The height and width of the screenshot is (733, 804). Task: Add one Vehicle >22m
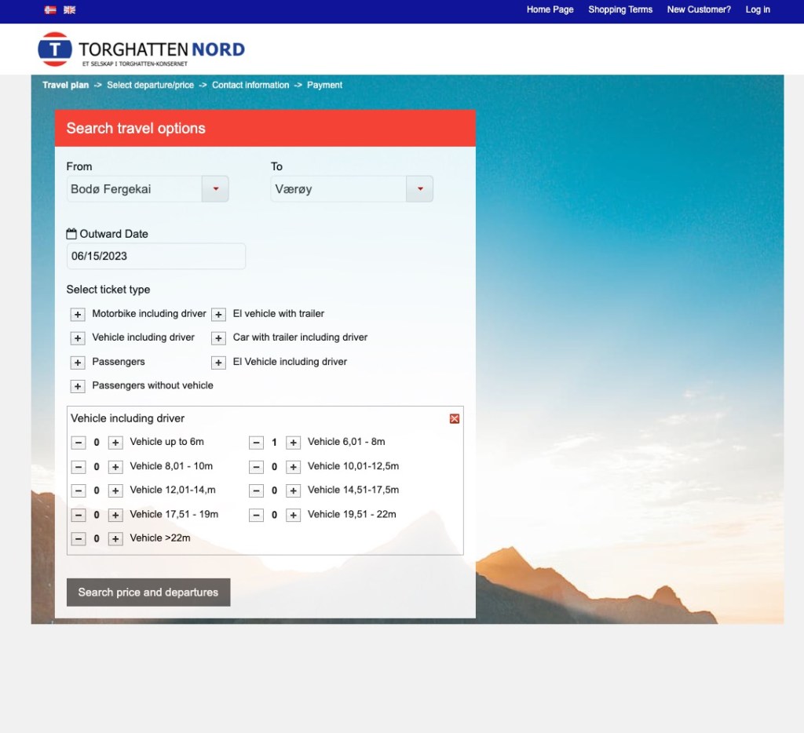[x=115, y=539]
